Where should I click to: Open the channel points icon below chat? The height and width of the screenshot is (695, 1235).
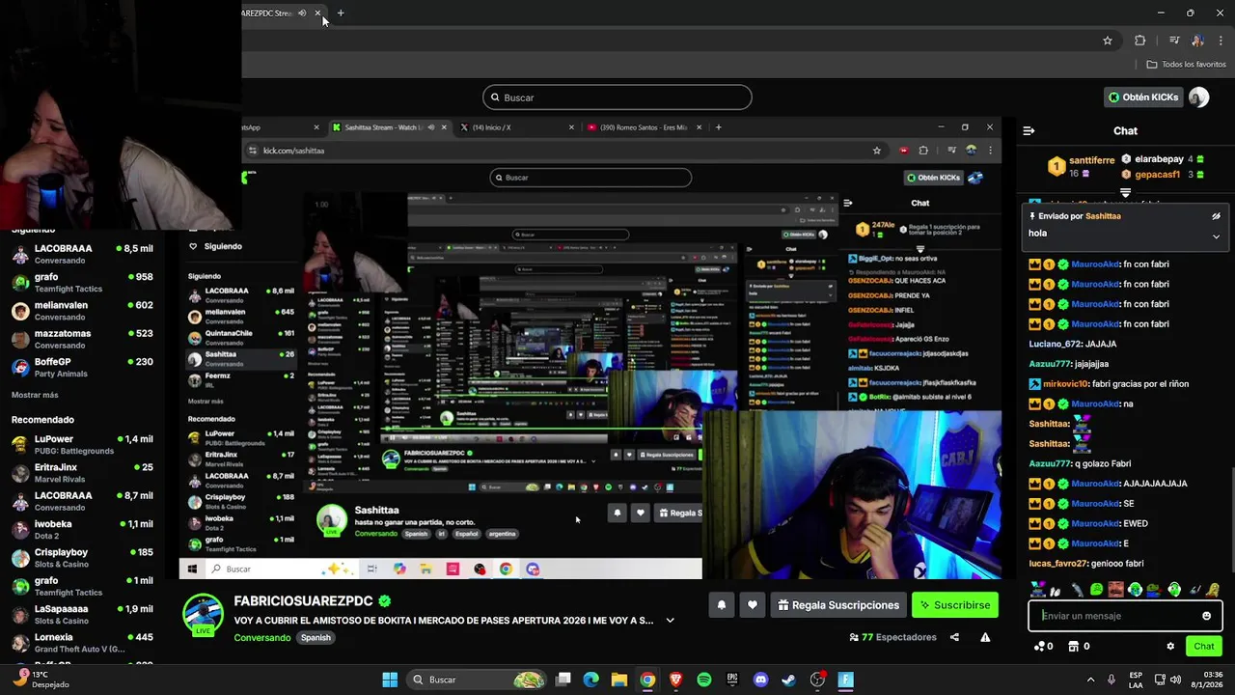tap(1039, 647)
